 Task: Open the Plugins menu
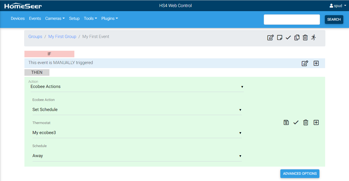(109, 18)
